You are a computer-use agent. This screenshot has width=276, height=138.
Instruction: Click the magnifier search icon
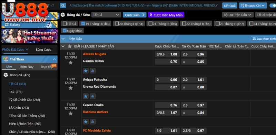point(63,6)
